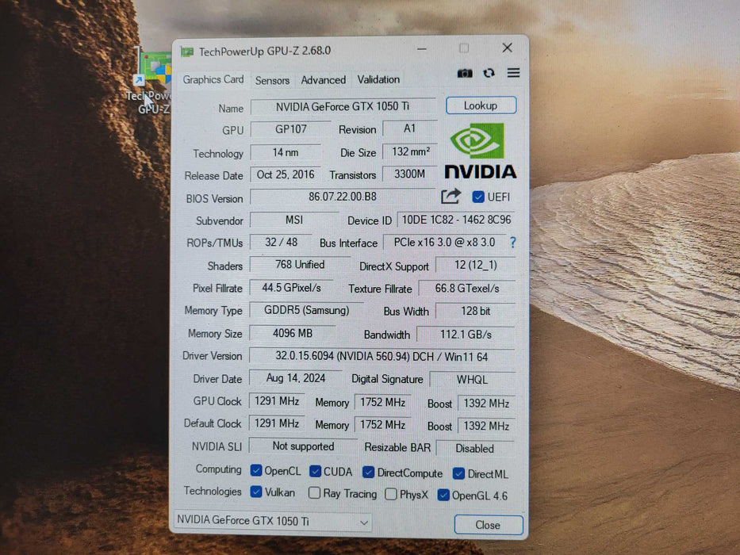Open the GPU selection dropdown
This screenshot has height=555, width=740.
coord(272,521)
